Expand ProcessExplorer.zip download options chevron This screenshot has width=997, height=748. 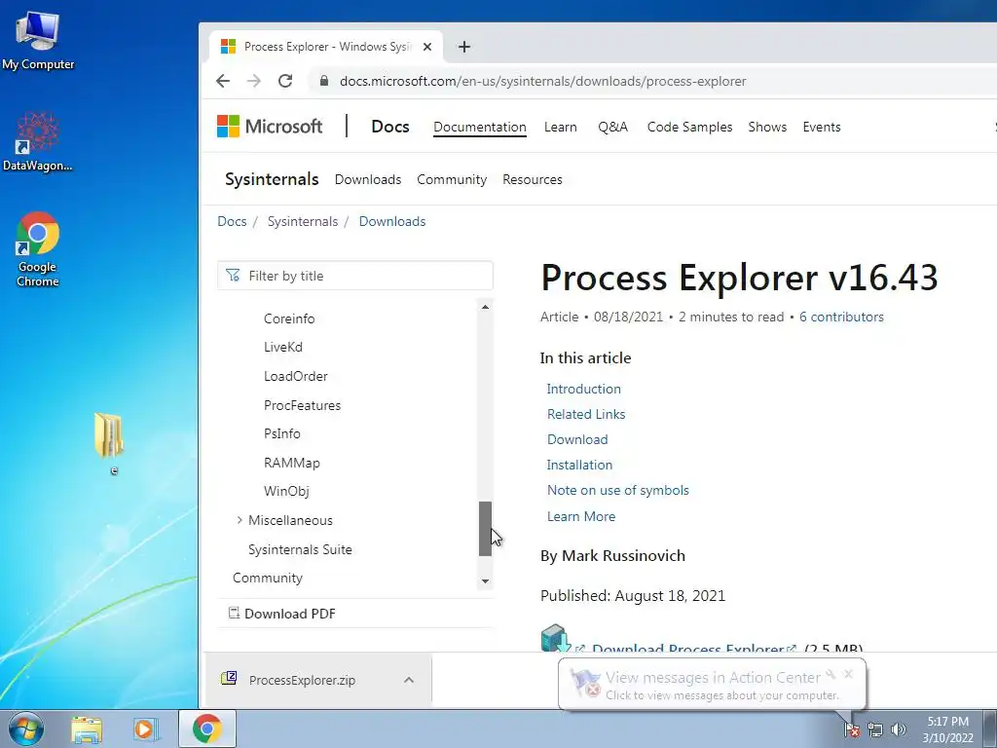(x=409, y=680)
